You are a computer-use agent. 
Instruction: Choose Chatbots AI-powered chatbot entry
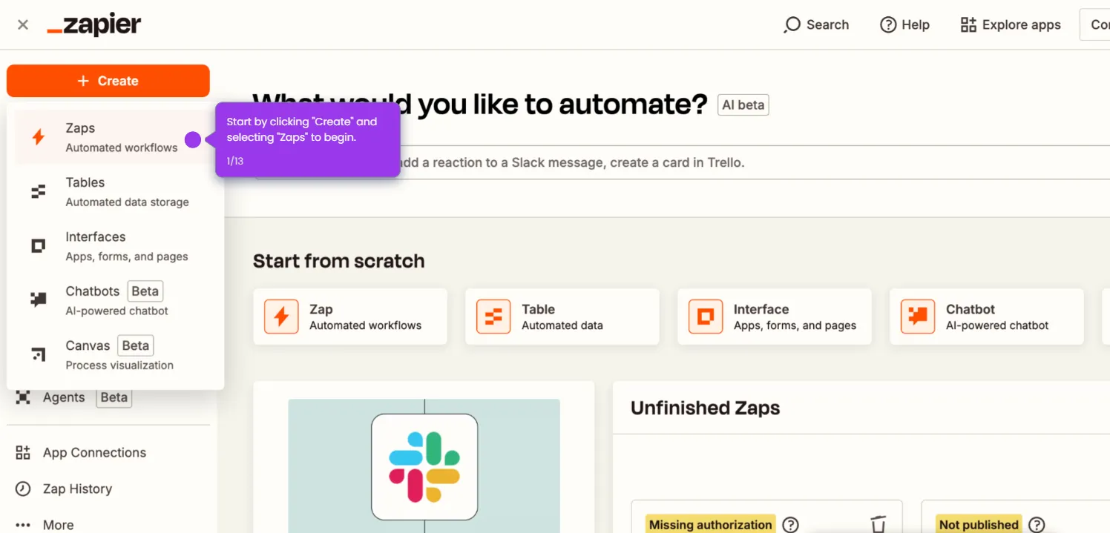click(x=116, y=300)
